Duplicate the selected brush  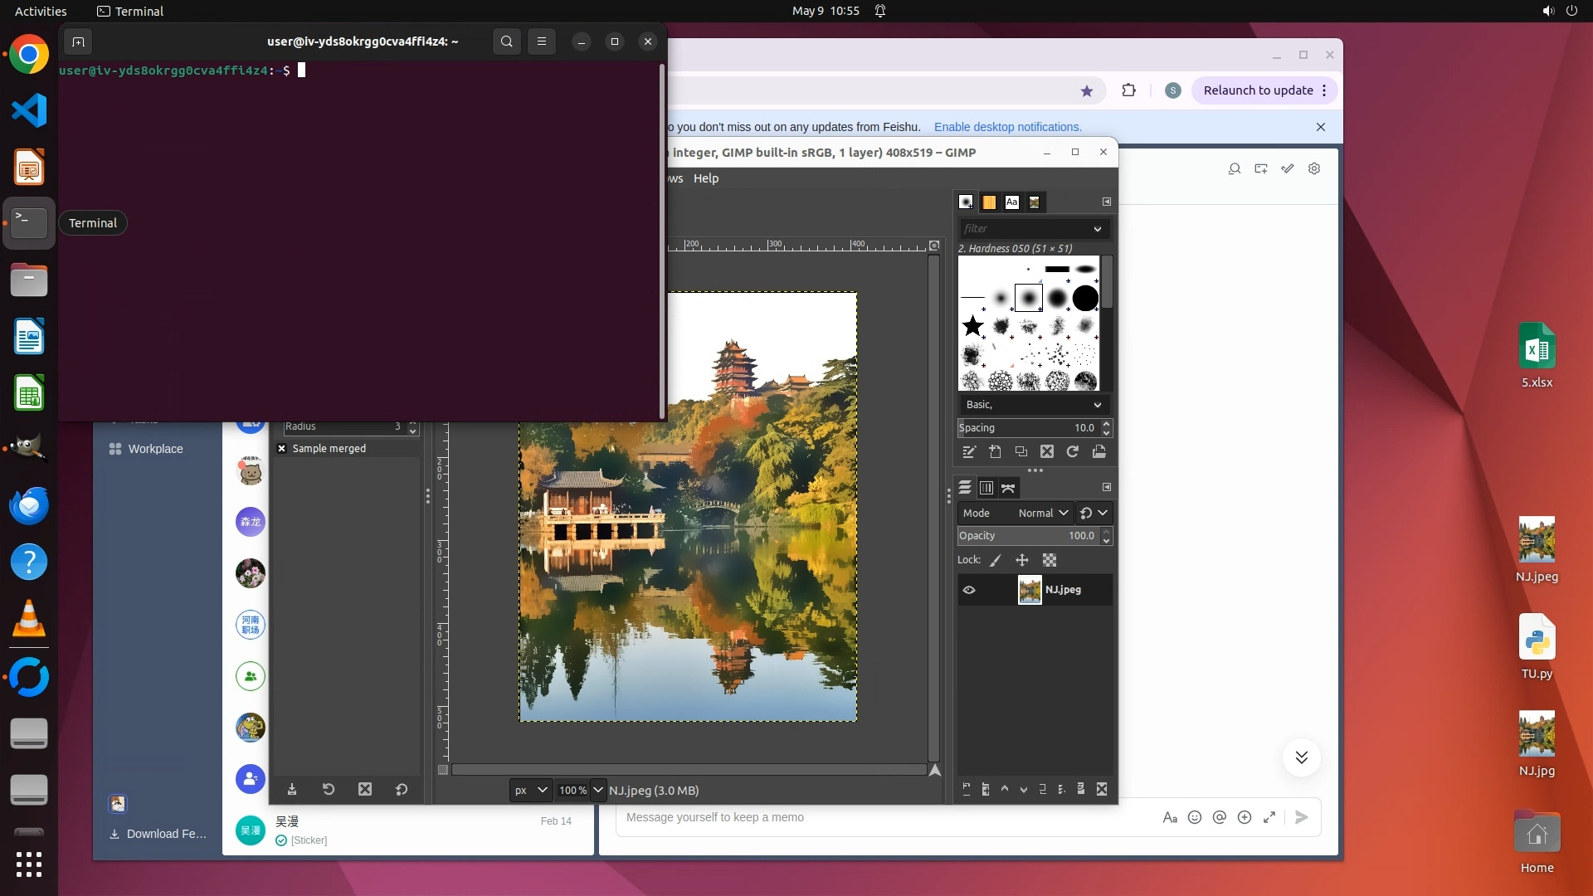coord(1021,452)
